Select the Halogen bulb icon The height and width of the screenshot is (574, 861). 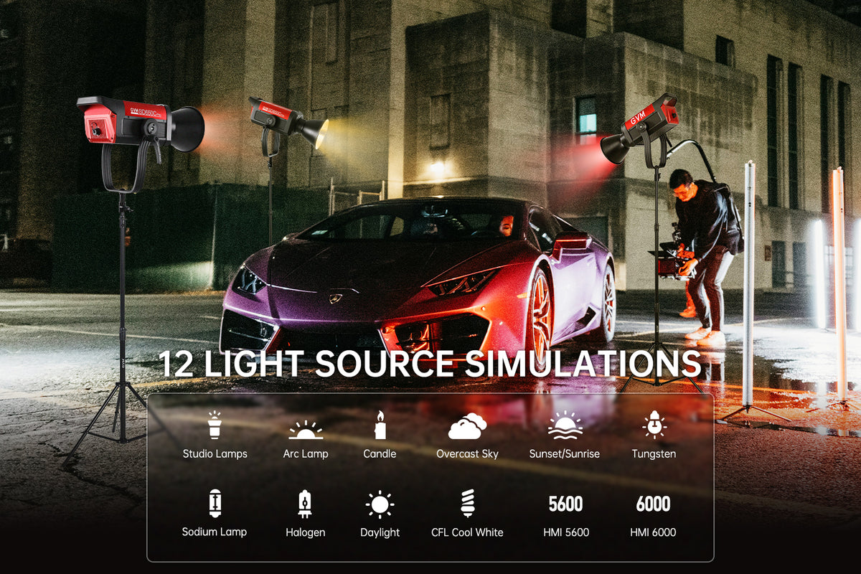tap(306, 504)
